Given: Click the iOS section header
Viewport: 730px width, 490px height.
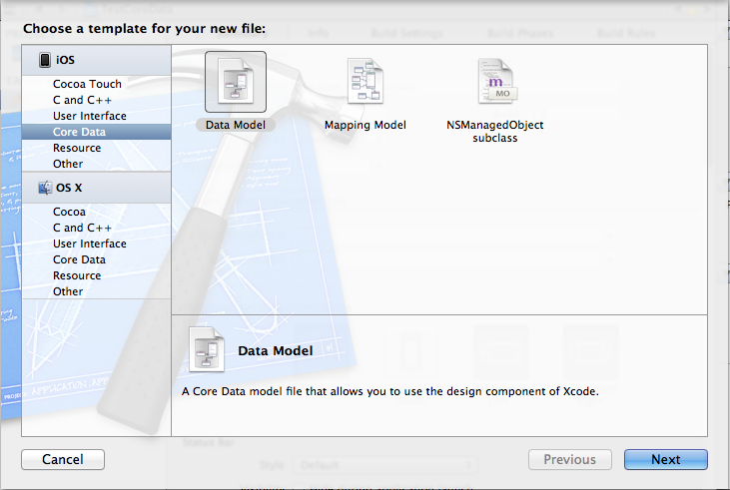Looking at the screenshot, I should pyautogui.click(x=97, y=60).
